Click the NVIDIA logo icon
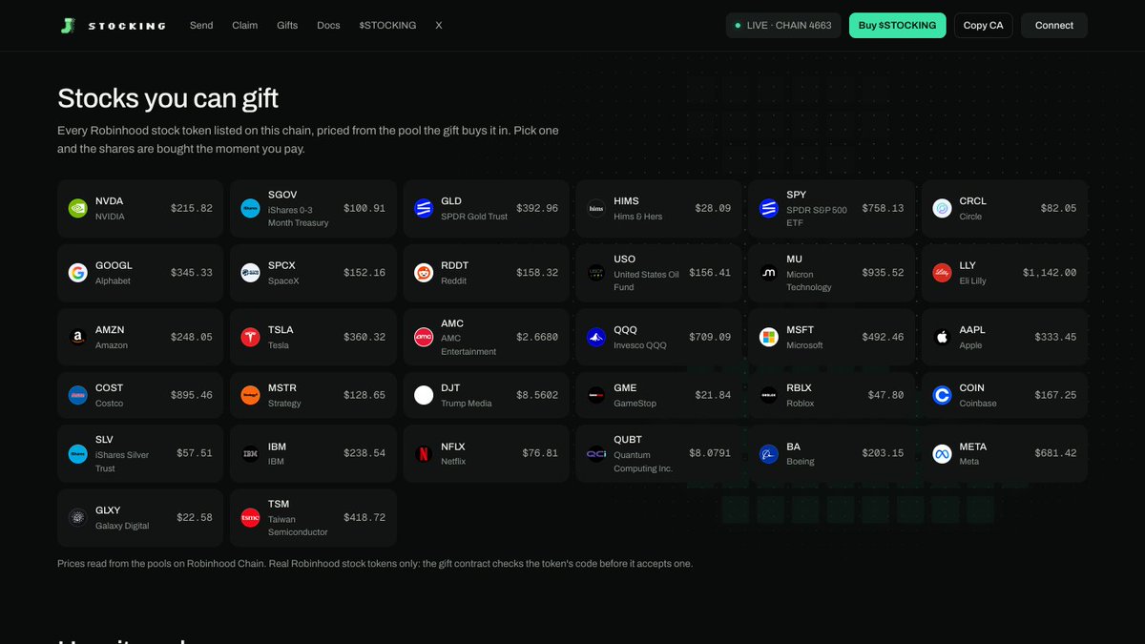Viewport: 1145px width, 644px height. pos(77,208)
